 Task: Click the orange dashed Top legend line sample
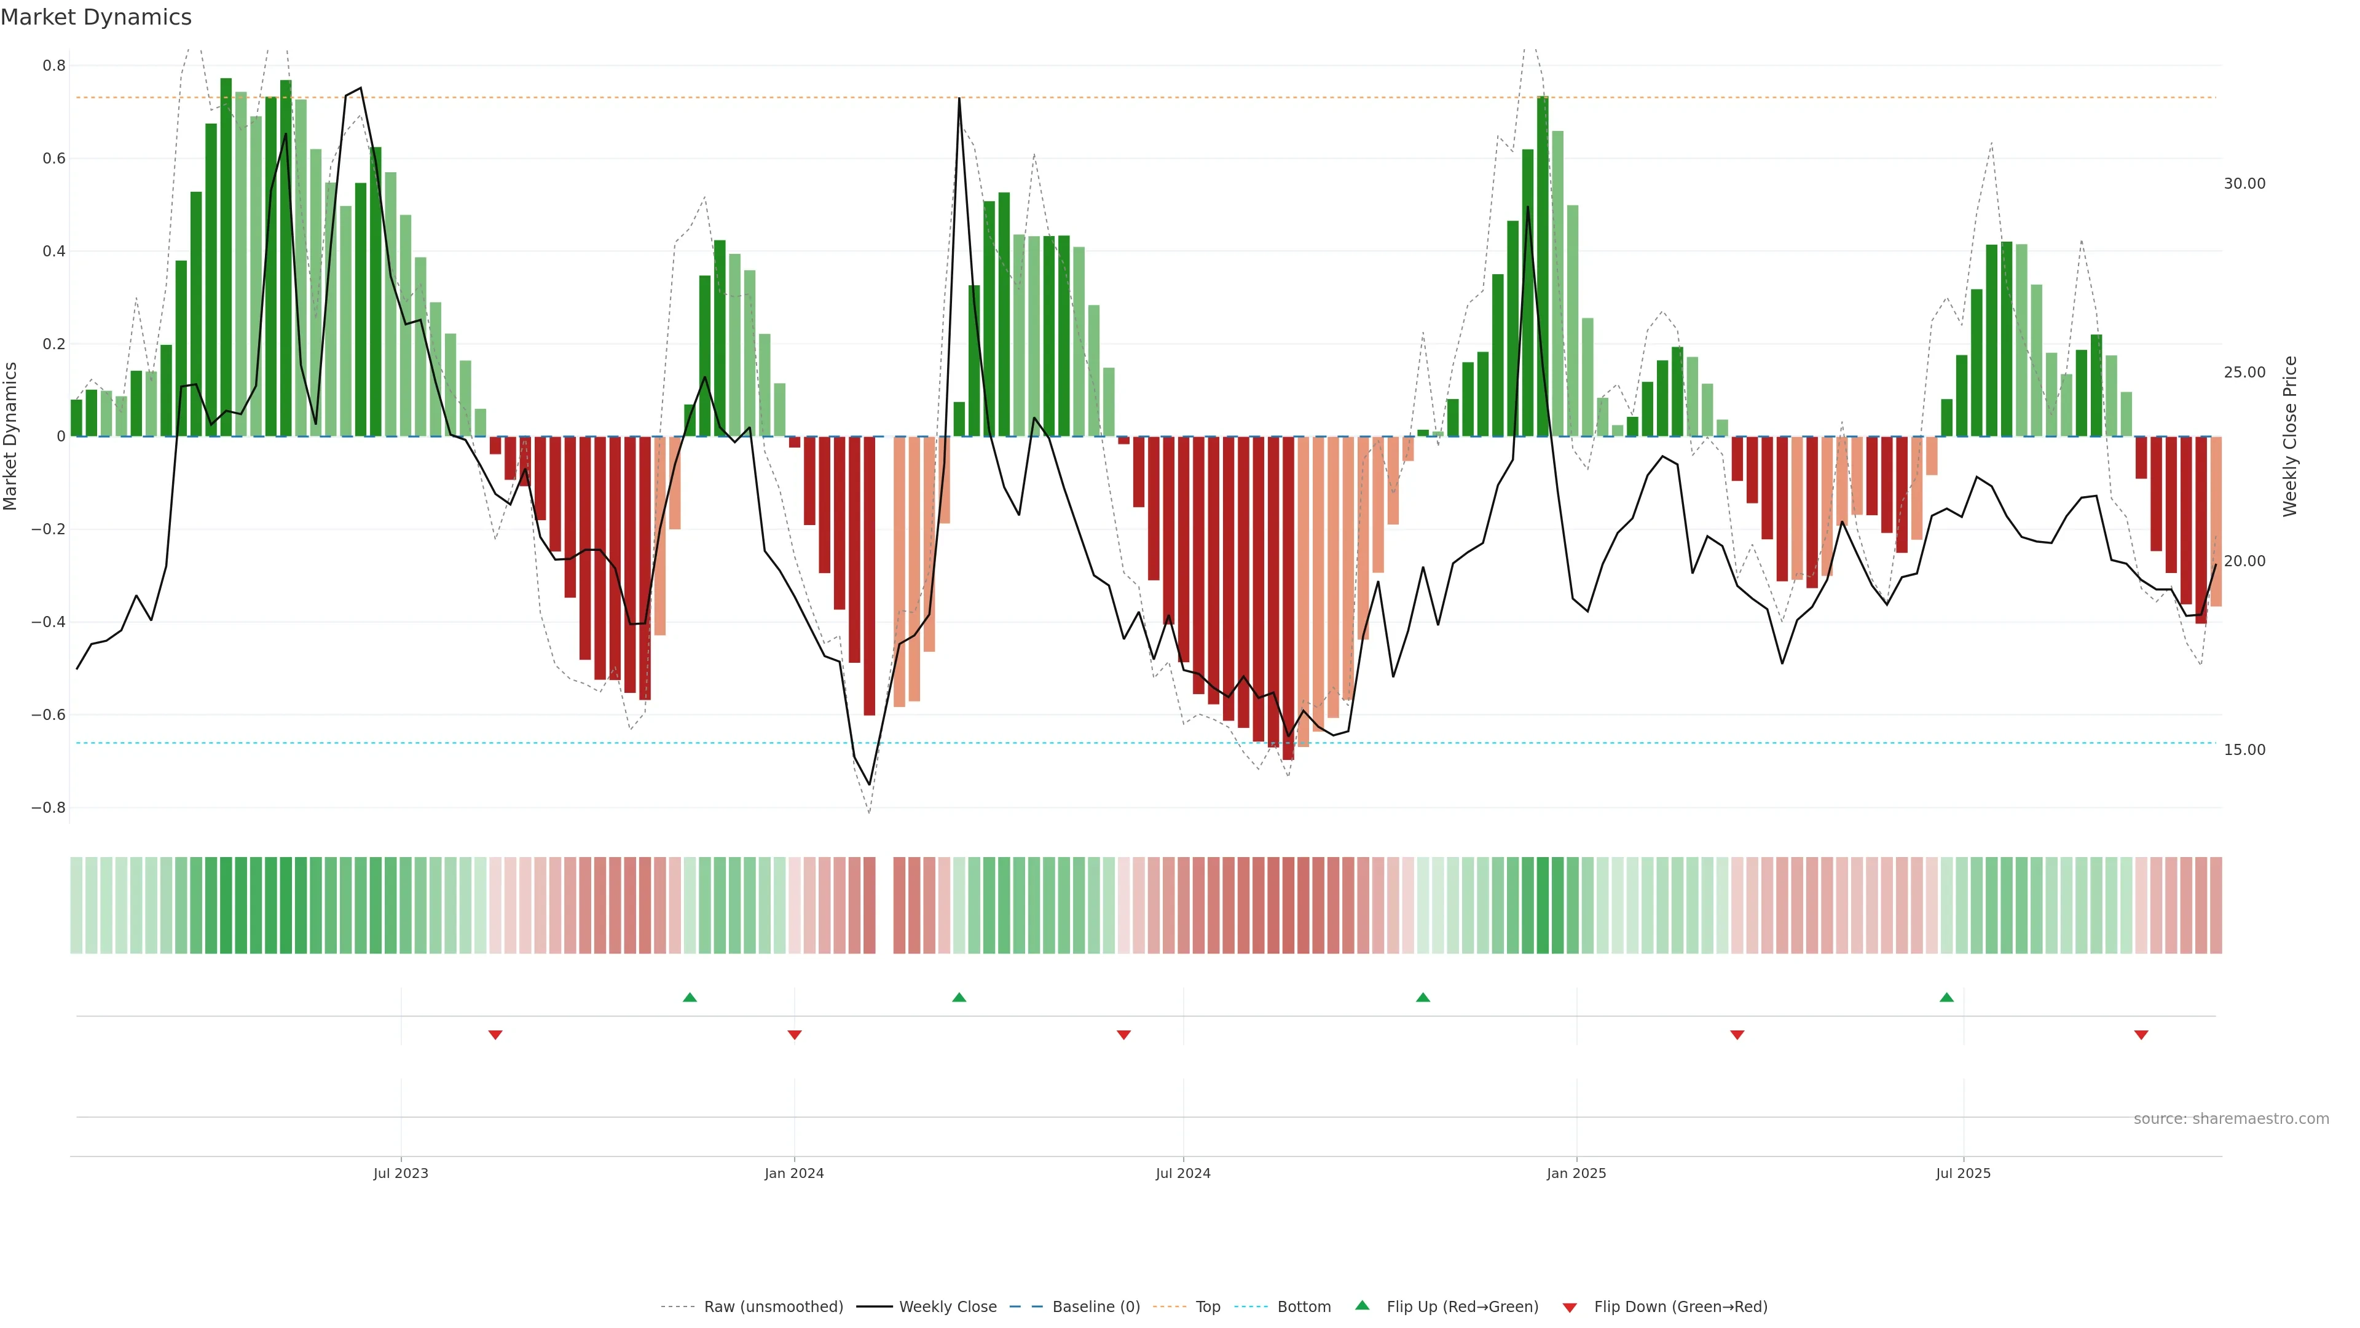(1169, 1307)
